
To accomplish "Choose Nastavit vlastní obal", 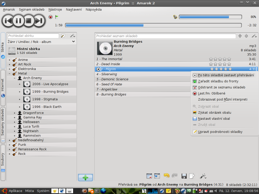I will pos(225,119).
